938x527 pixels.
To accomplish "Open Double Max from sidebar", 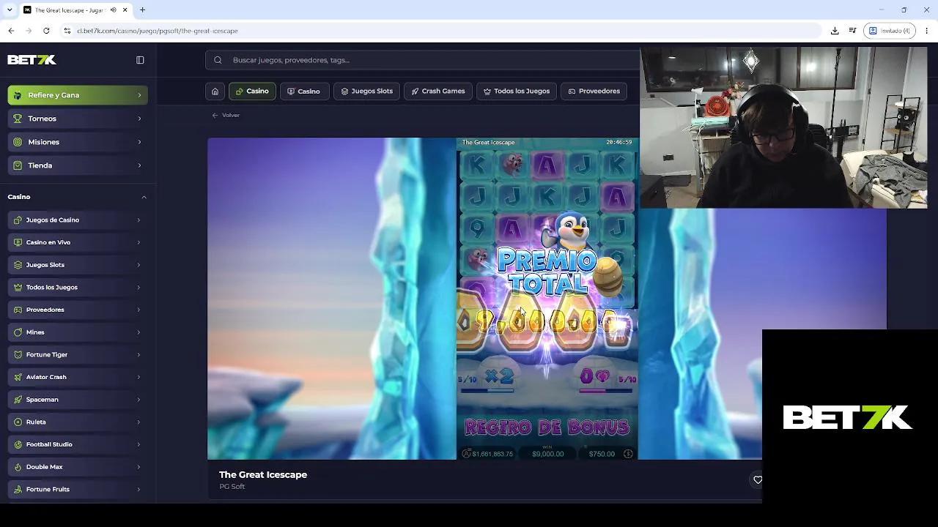I will [x=78, y=467].
